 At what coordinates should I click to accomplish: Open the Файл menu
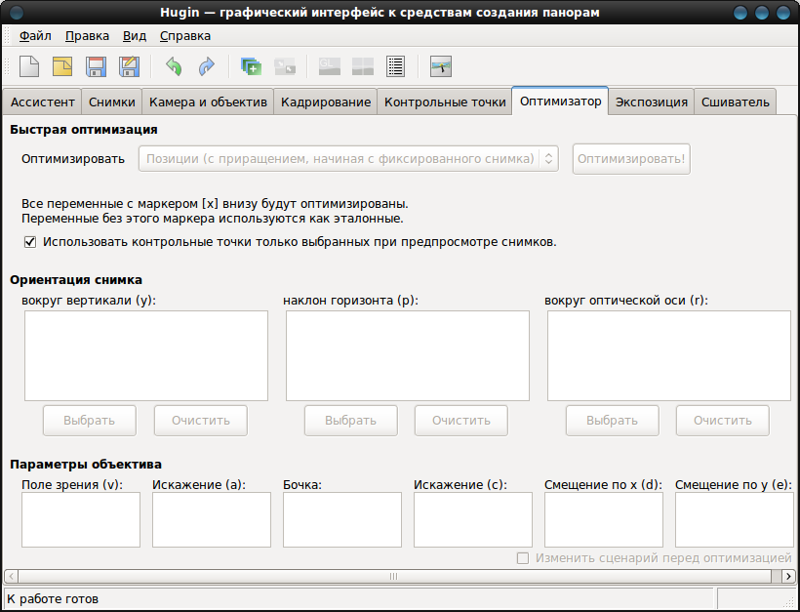[35, 36]
